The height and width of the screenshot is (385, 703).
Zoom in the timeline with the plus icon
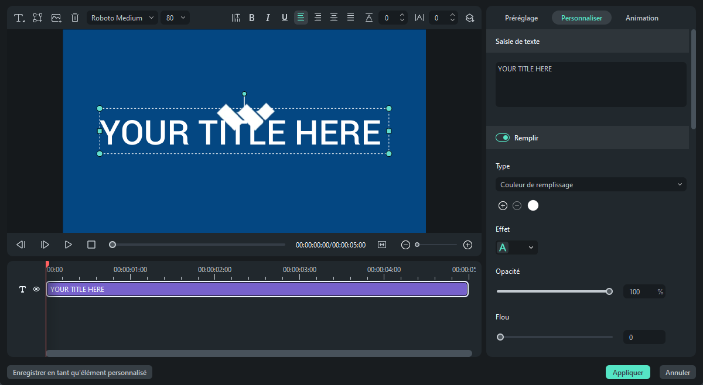point(467,245)
